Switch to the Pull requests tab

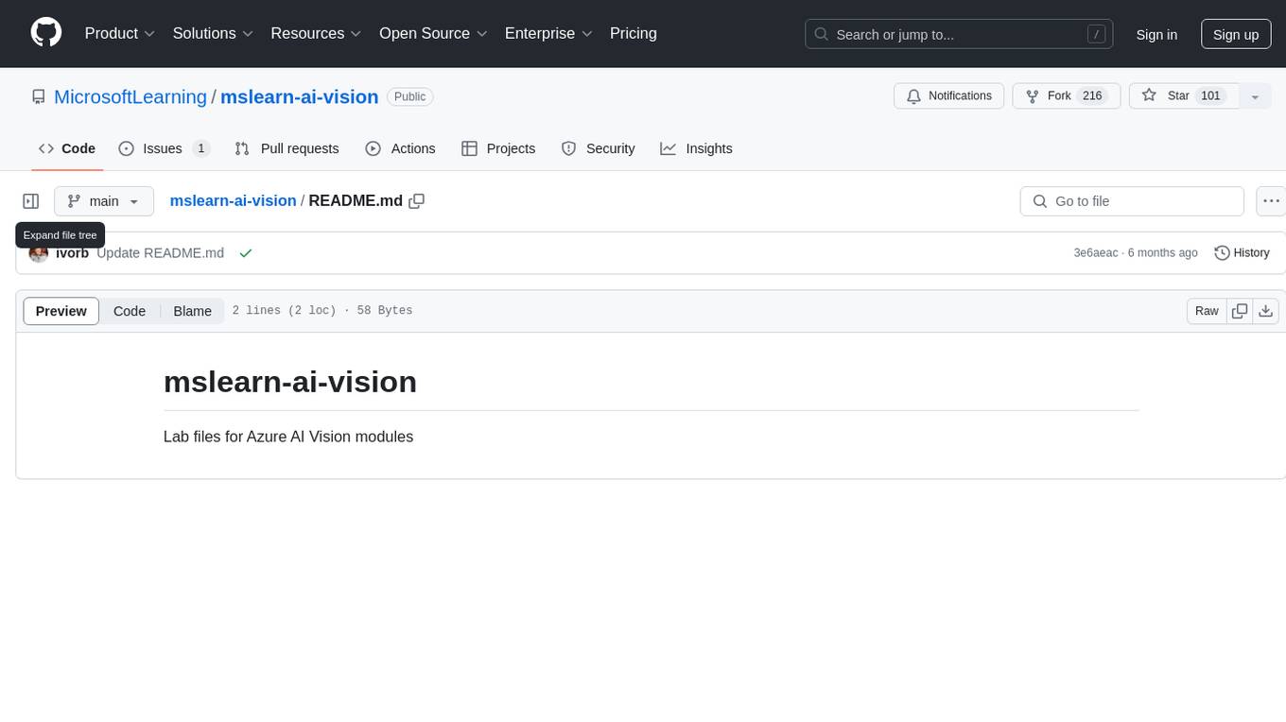coord(287,148)
